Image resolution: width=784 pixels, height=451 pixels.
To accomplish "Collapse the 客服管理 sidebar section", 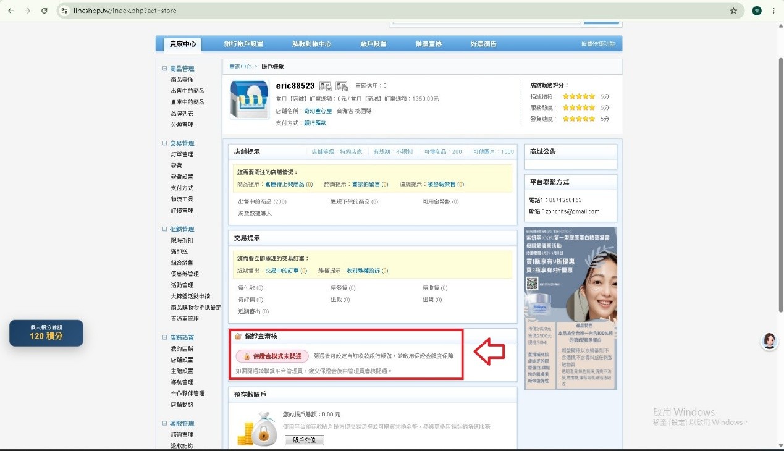I will coord(165,424).
